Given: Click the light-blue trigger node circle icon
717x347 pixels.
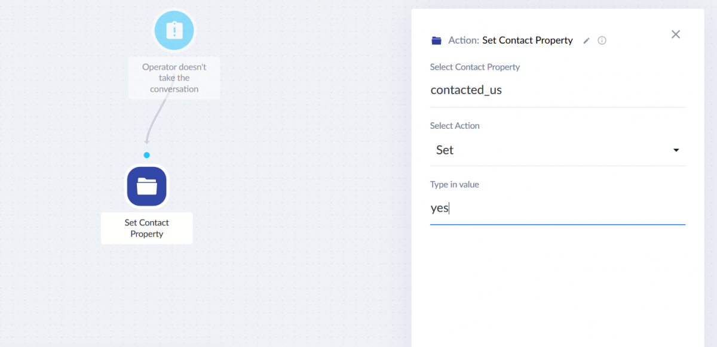Looking at the screenshot, I should pos(174,30).
